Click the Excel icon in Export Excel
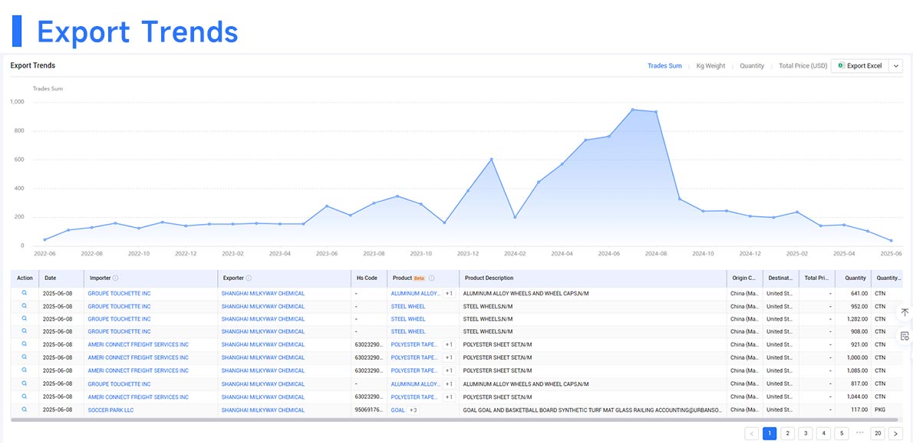The image size is (913, 448). pyautogui.click(x=841, y=66)
